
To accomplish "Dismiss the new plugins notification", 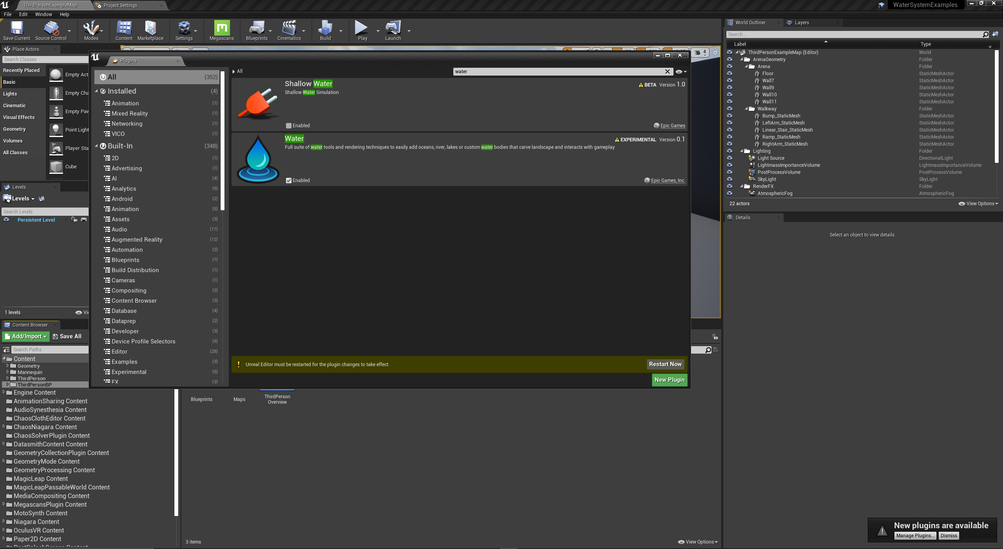I will (949, 536).
